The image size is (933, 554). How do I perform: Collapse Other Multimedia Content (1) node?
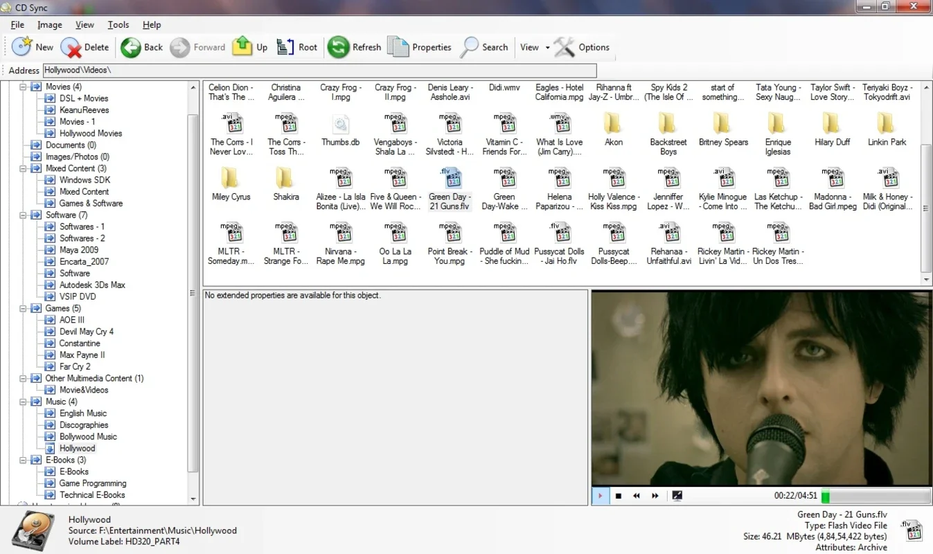click(22, 378)
